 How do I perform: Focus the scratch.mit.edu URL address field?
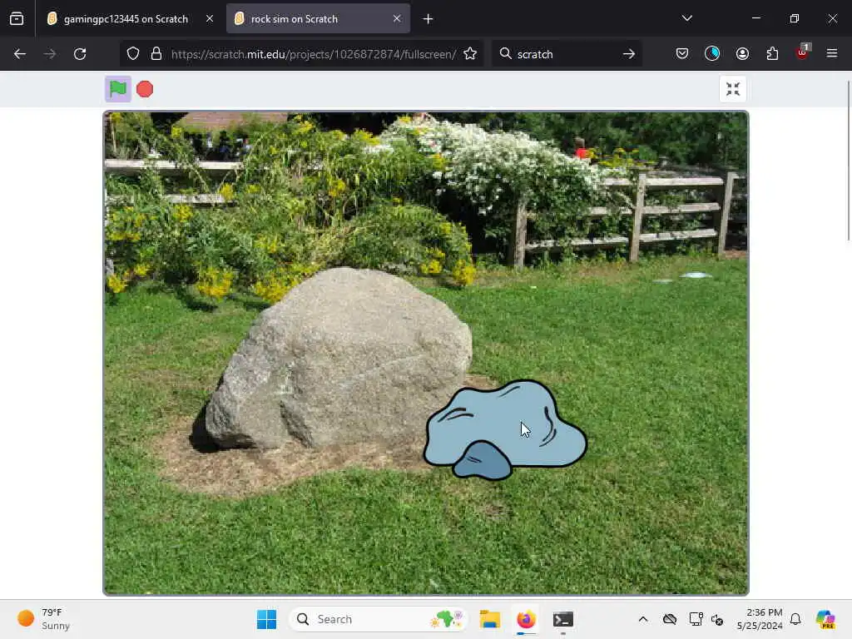tap(314, 54)
